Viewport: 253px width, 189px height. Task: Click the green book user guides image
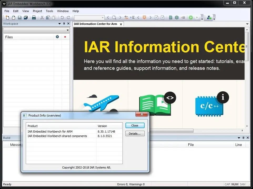[157, 104]
